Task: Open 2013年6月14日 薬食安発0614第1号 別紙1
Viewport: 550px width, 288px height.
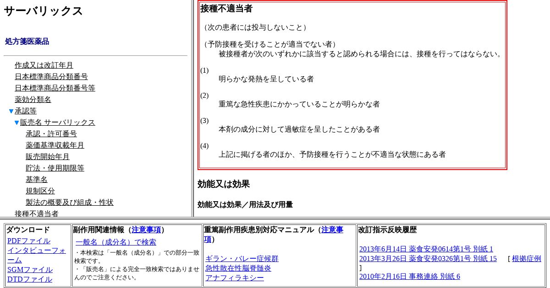Action: point(426,249)
